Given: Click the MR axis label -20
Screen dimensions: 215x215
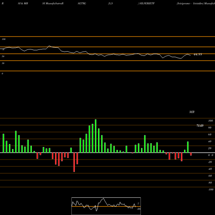Looking at the screenshot, I should click(210, 162).
